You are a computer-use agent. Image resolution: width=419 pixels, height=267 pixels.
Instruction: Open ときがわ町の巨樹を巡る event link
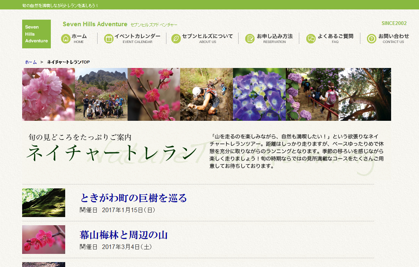point(133,198)
